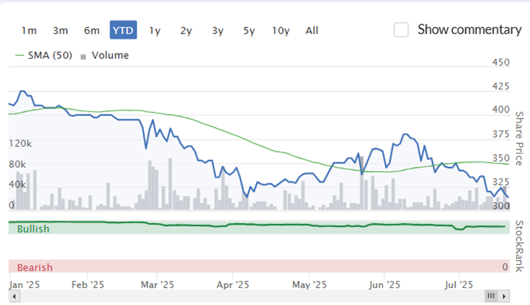Image resolution: width=530 pixels, height=305 pixels.
Task: Click the May '25 axis label
Action: click(x=310, y=285)
